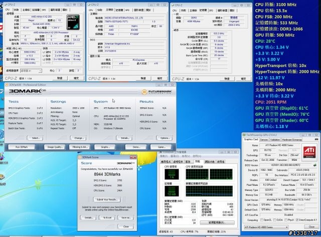
Task: Click the CPU usage history graph
Action: 209,174
